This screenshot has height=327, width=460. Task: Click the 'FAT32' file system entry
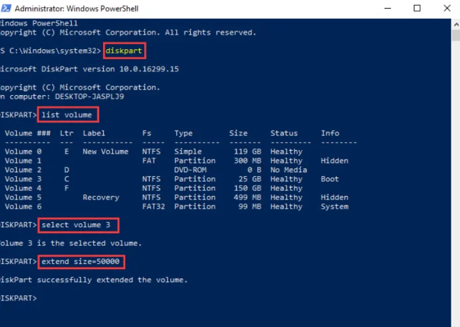pos(154,207)
